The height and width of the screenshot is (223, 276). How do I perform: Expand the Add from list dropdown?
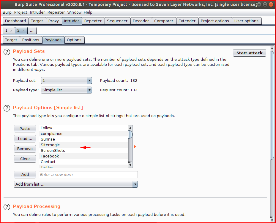click(x=76, y=184)
